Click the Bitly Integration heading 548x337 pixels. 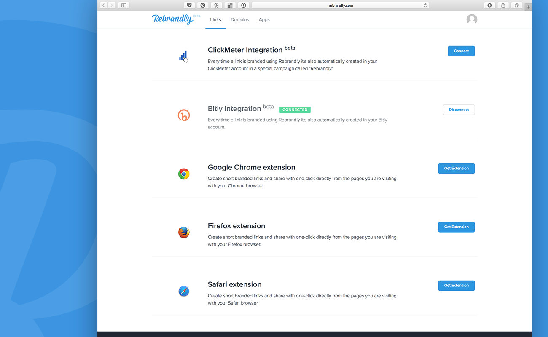coord(234,109)
